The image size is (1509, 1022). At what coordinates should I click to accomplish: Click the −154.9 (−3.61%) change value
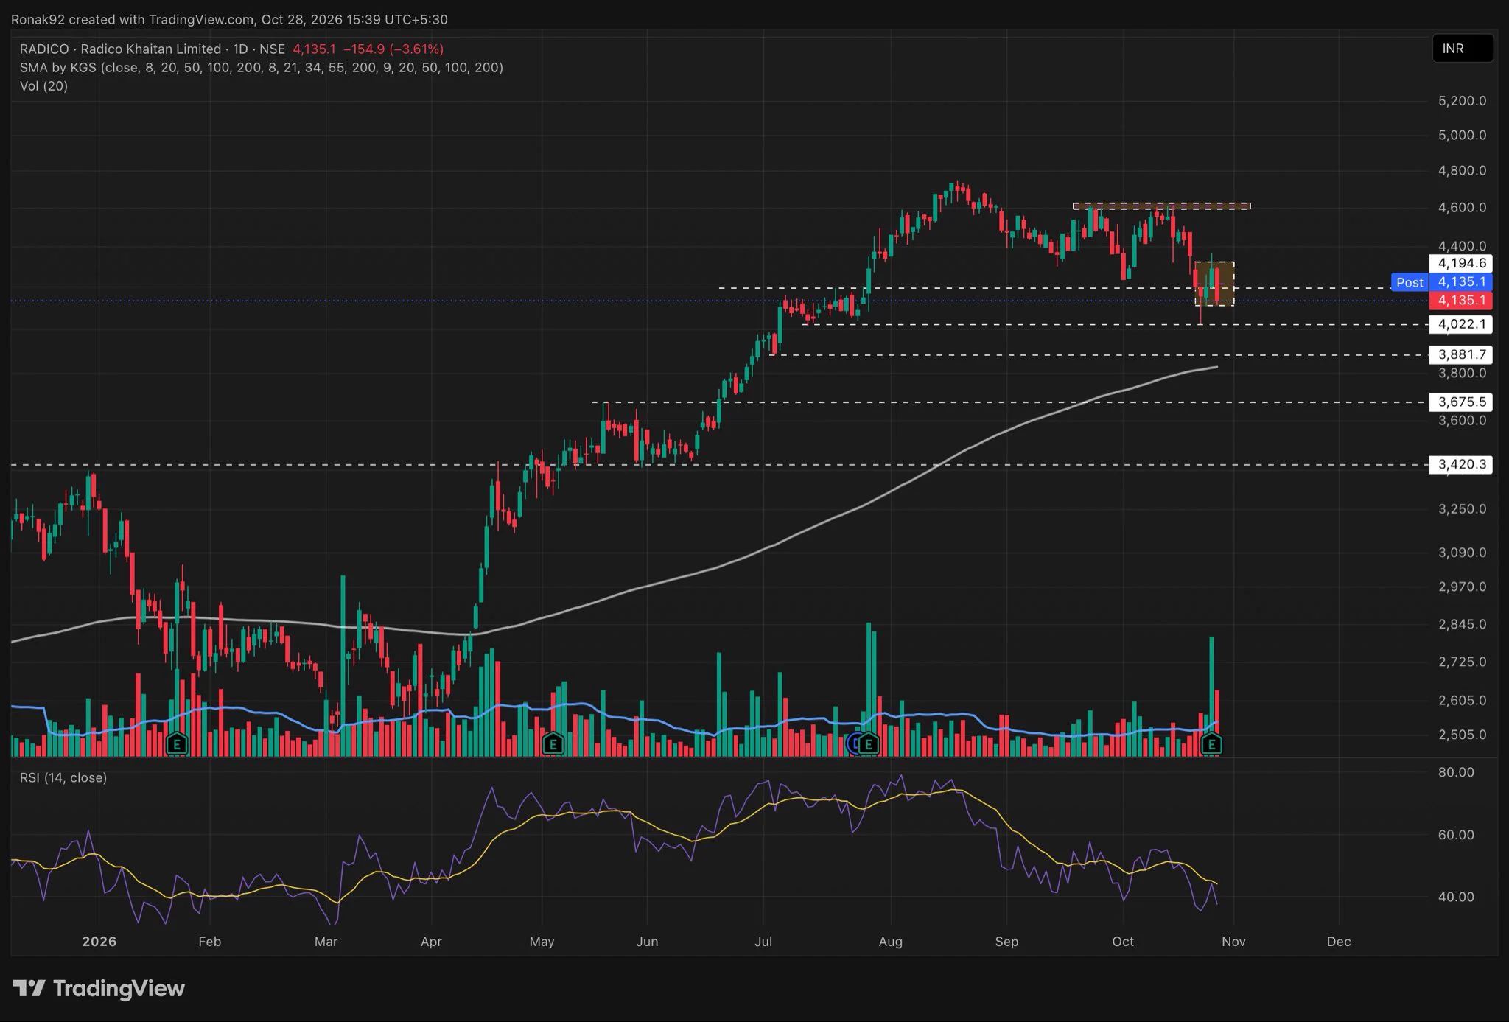click(x=393, y=49)
